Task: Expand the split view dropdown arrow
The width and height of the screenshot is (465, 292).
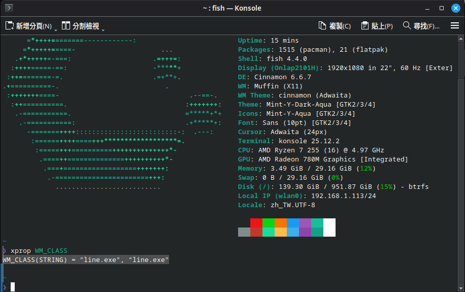Action: (103, 29)
